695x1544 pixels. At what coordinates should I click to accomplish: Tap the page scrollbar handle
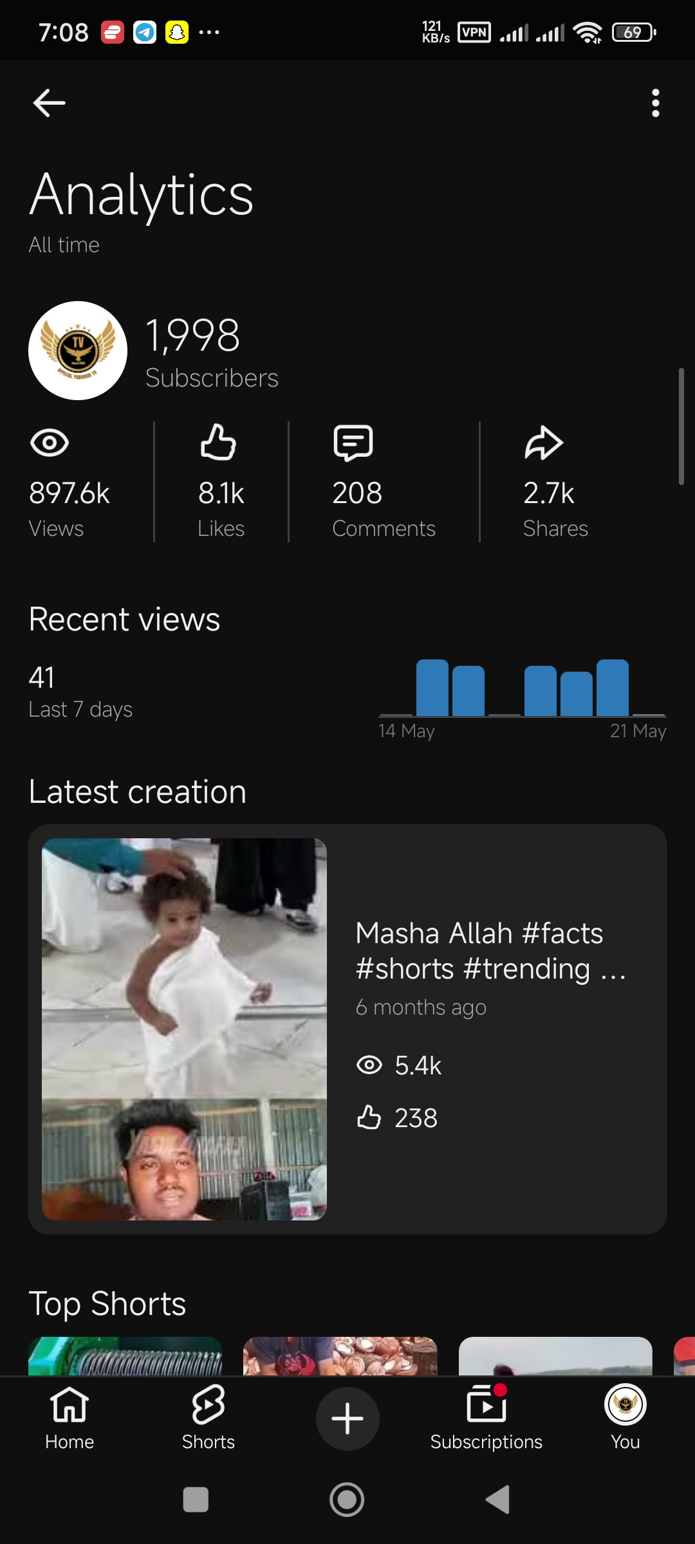[x=681, y=427]
